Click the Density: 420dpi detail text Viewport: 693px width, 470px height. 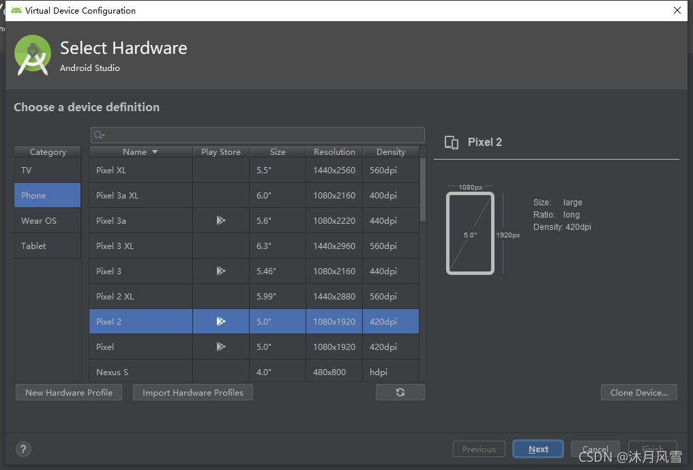coord(562,227)
